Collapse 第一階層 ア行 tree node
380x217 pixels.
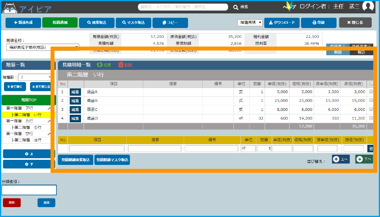(49, 108)
